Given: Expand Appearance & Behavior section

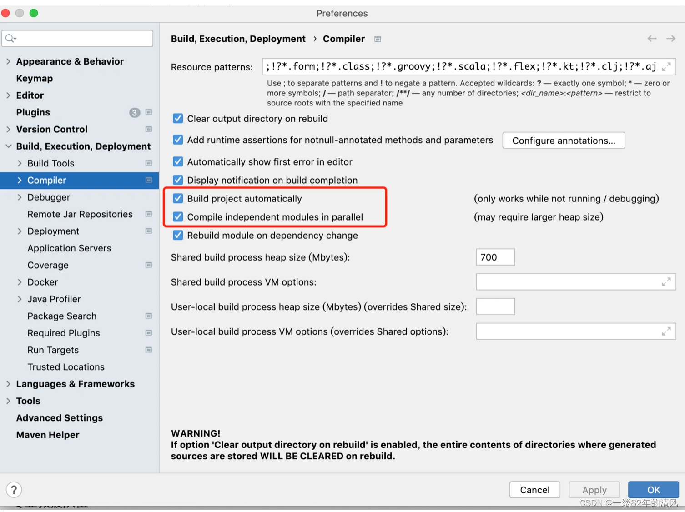Looking at the screenshot, I should pos(8,61).
